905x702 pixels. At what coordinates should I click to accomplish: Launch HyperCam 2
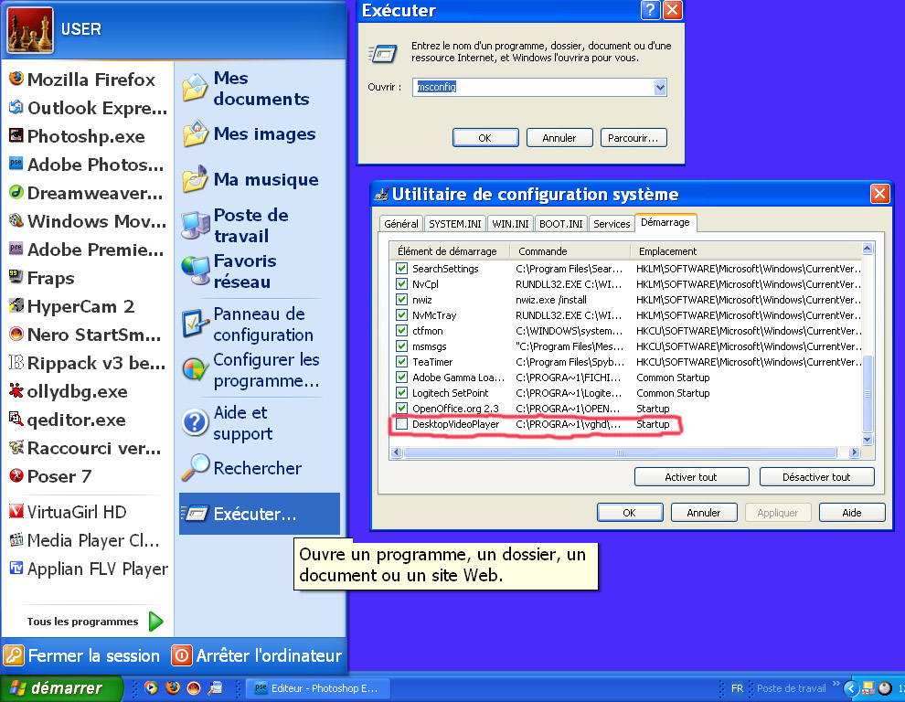click(x=71, y=306)
